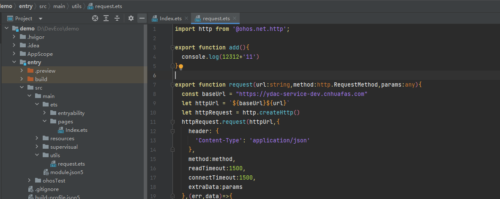The height and width of the screenshot is (199, 500).
Task: Click console.log statement on line 4
Action: pos(220,57)
